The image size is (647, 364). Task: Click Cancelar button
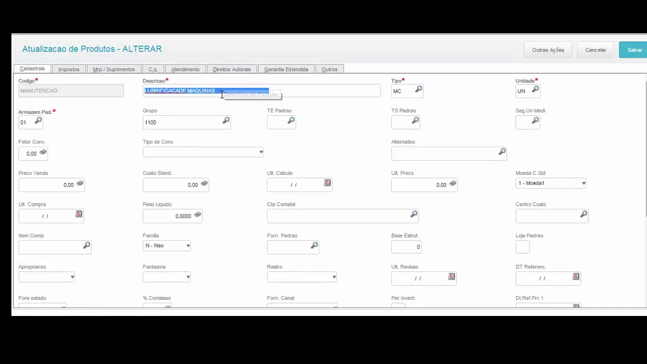click(x=595, y=50)
